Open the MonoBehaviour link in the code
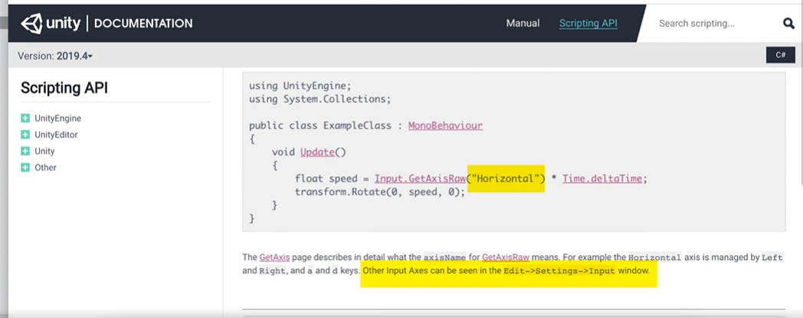Viewport: 803px width, 318px height. click(x=445, y=125)
